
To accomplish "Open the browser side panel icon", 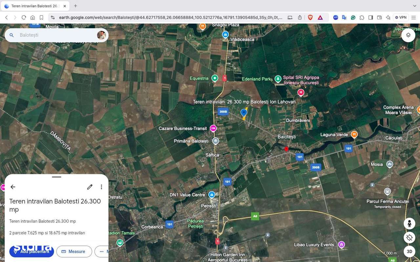I will (370, 17).
